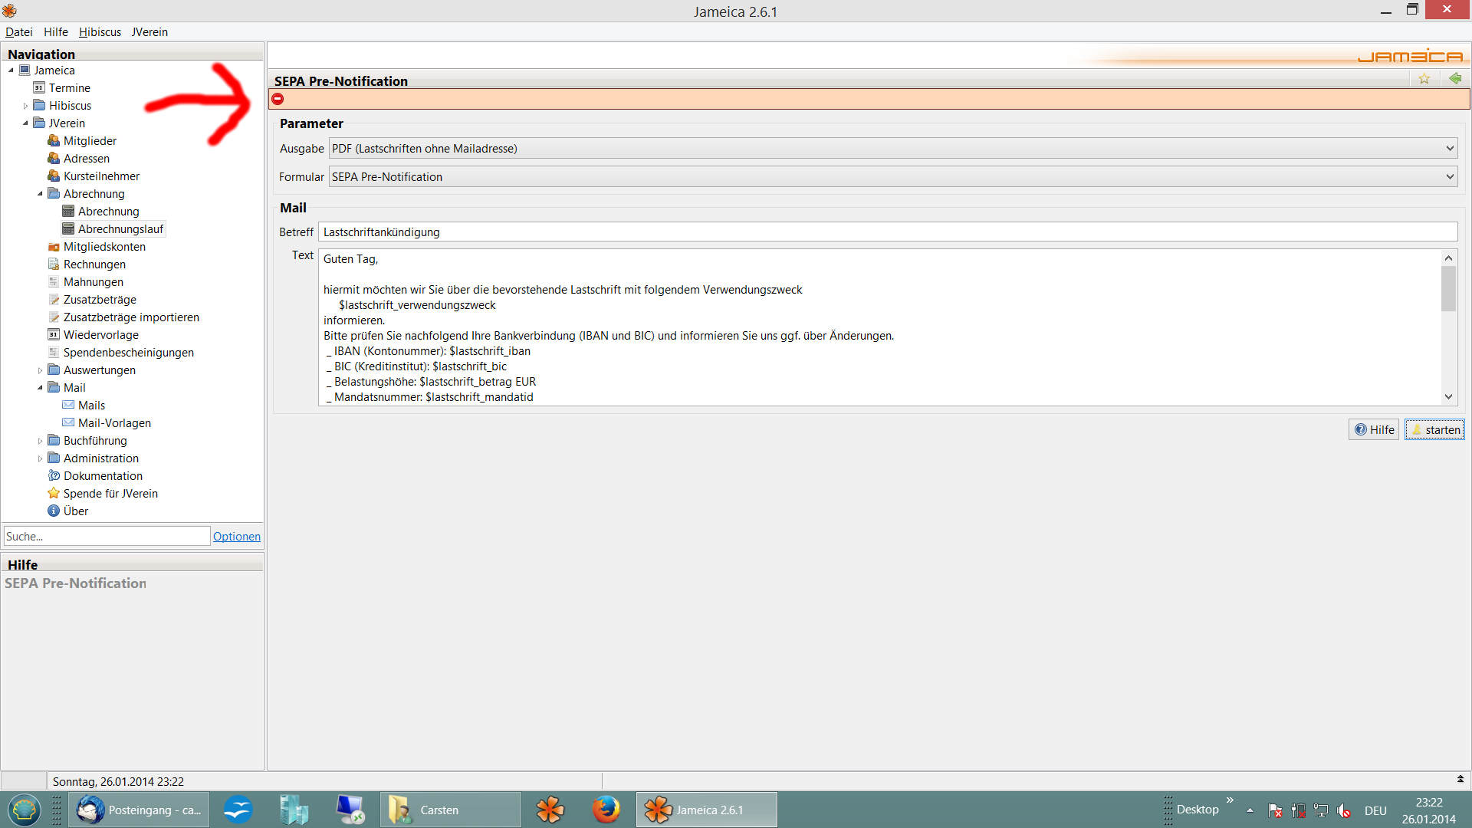Screen dimensions: 1472x828
Task: Click the Mitglieder people icon
Action: tap(54, 141)
